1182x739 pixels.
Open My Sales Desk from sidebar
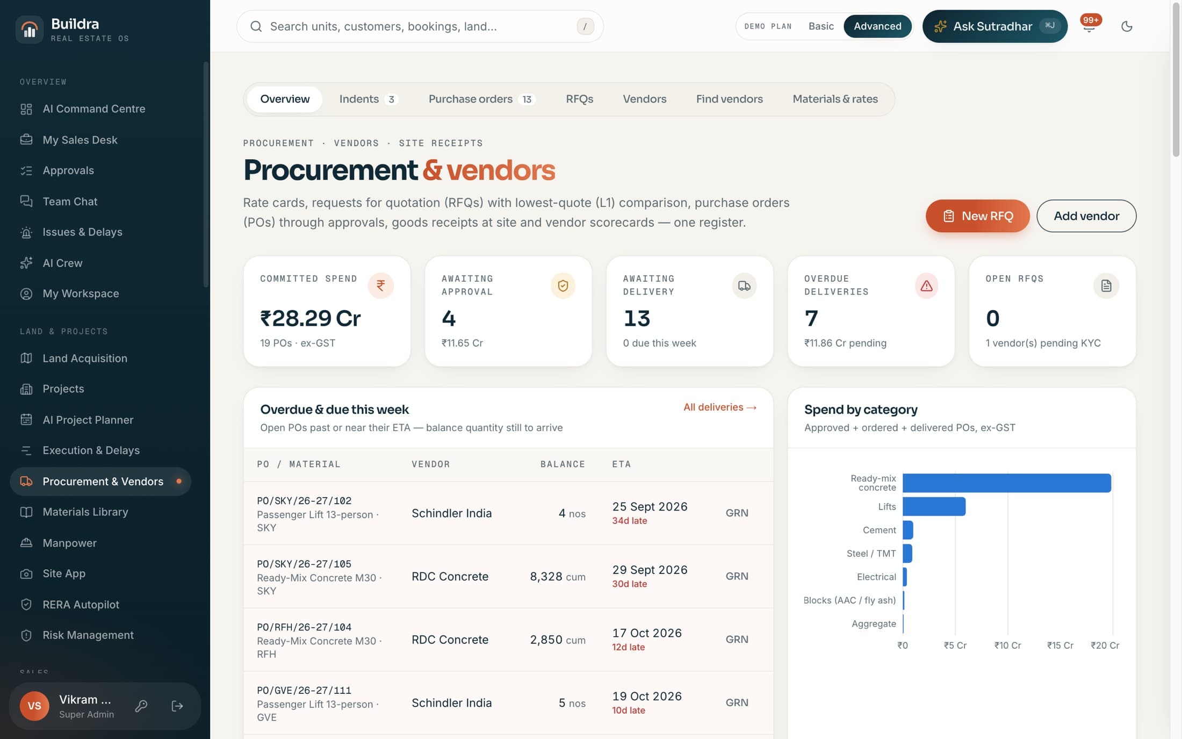(100, 140)
